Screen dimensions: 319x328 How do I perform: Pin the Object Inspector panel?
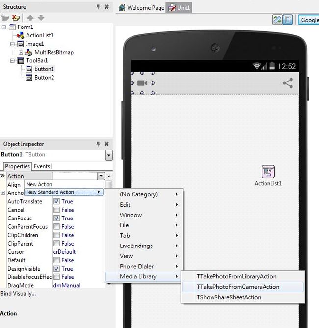98,144
